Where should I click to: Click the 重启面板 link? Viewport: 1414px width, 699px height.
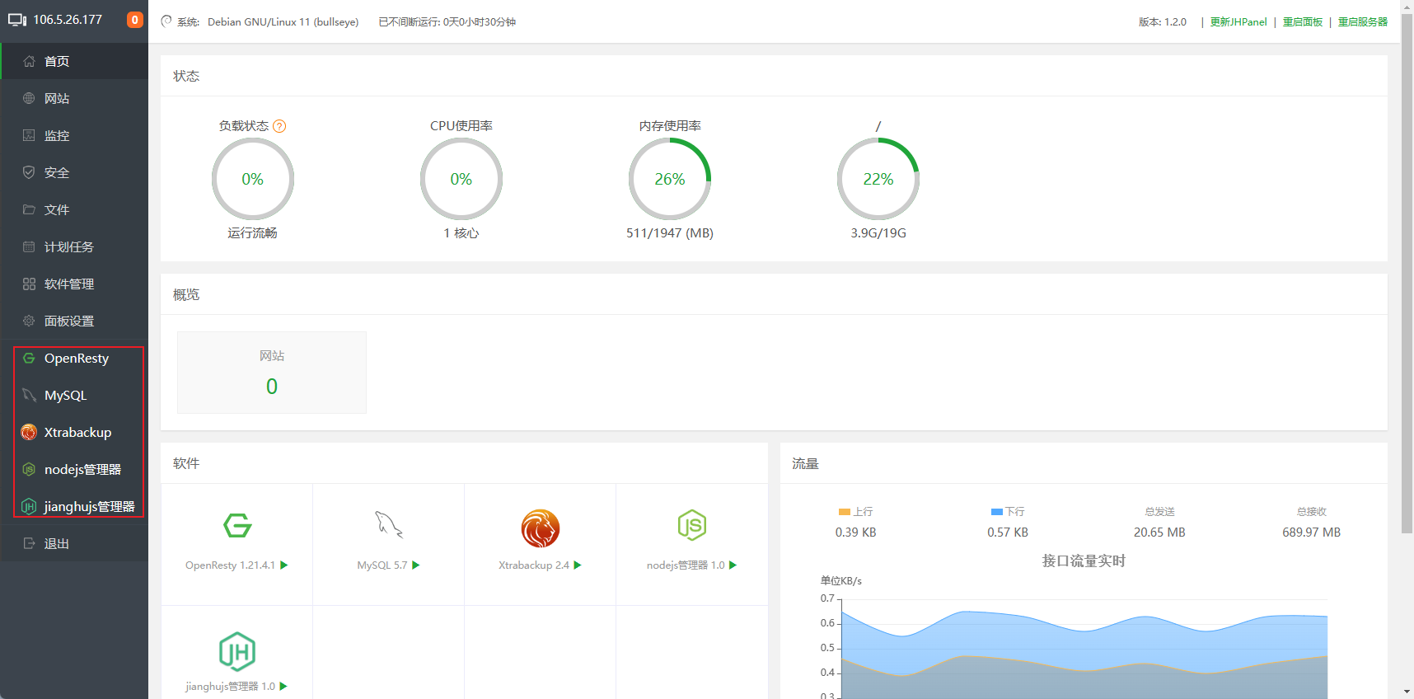click(x=1302, y=22)
